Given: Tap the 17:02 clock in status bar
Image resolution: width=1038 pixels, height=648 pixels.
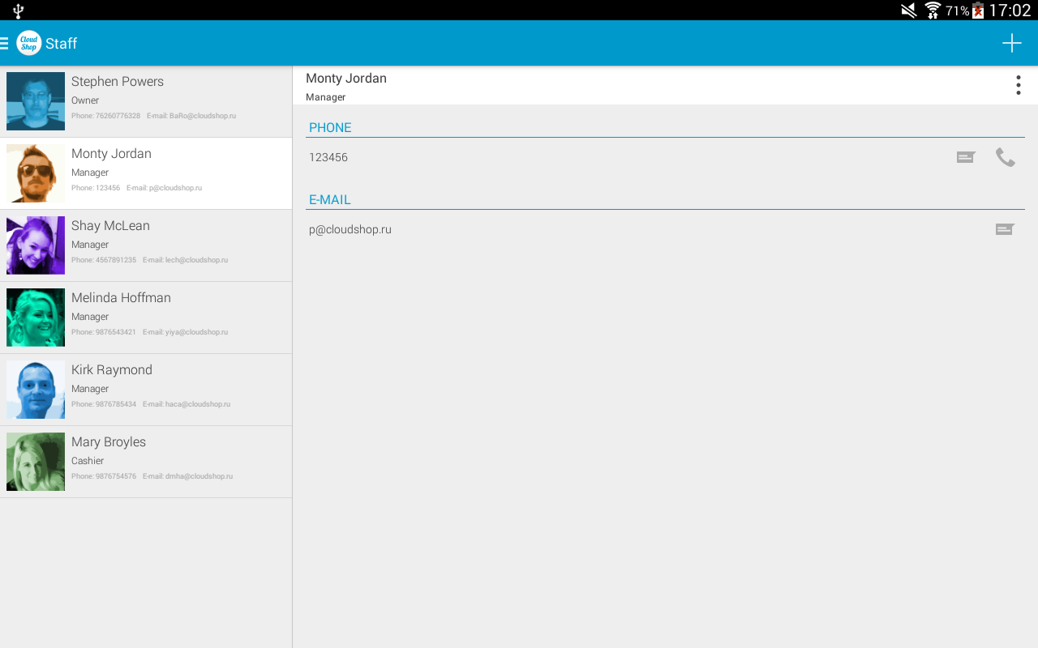Looking at the screenshot, I should point(1010,11).
